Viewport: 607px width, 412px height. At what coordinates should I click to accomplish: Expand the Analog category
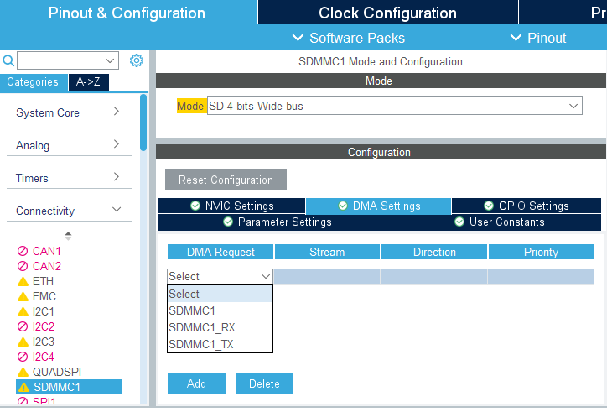(x=117, y=144)
